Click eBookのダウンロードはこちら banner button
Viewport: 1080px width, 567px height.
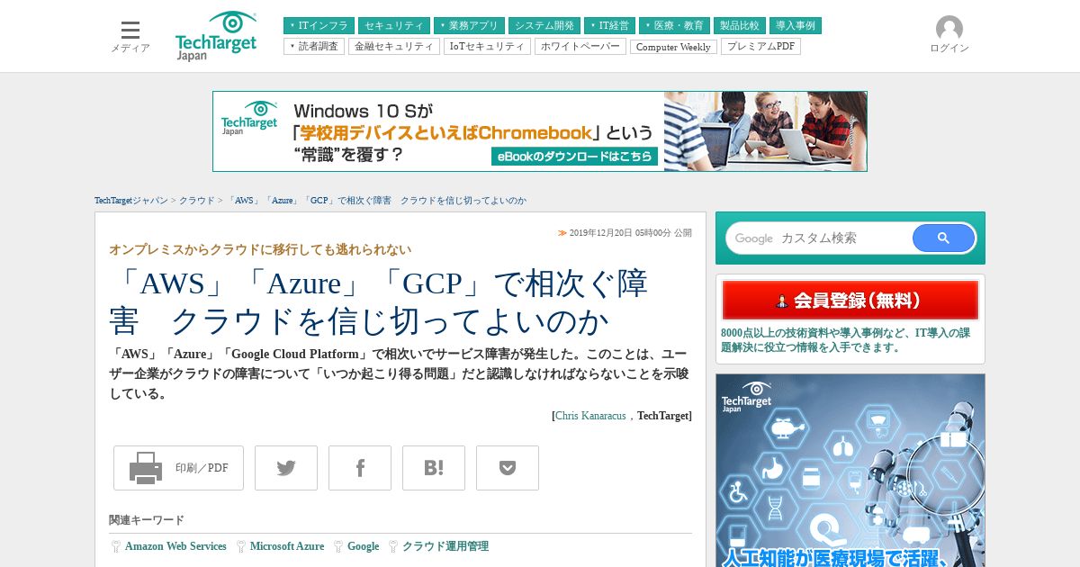(574, 157)
